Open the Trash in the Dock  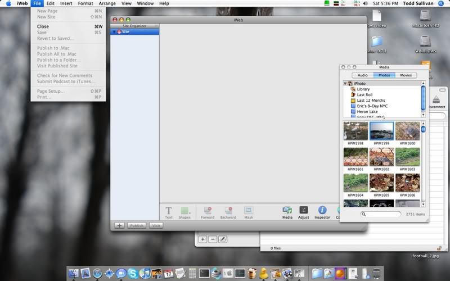376,274
